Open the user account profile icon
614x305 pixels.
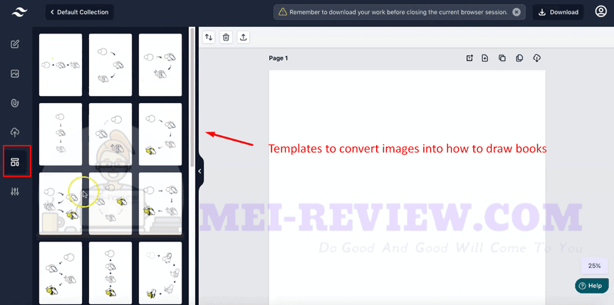pos(600,11)
